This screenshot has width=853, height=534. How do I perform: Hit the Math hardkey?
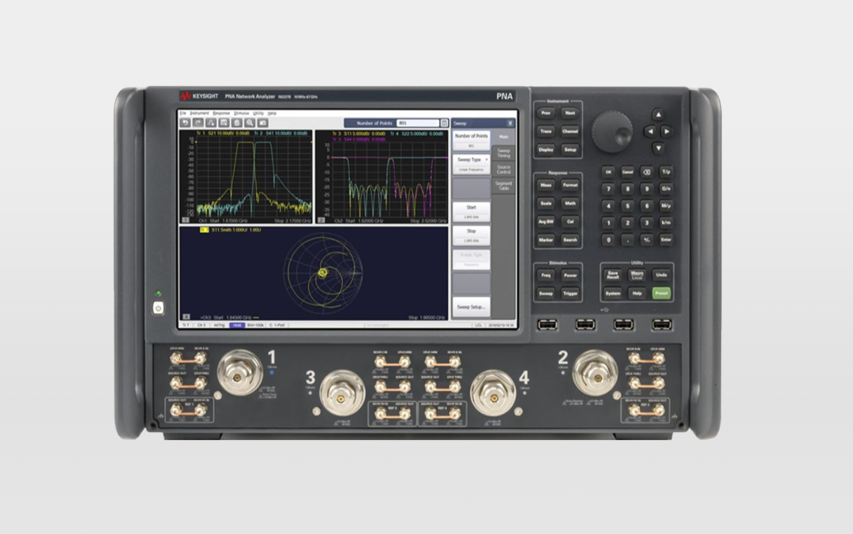tap(570, 203)
